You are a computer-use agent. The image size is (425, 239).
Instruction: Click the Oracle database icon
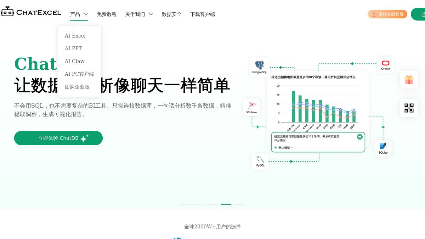pyautogui.click(x=386, y=63)
